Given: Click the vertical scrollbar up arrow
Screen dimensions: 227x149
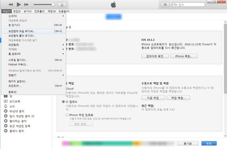Looking at the screenshot, I should point(225,22).
